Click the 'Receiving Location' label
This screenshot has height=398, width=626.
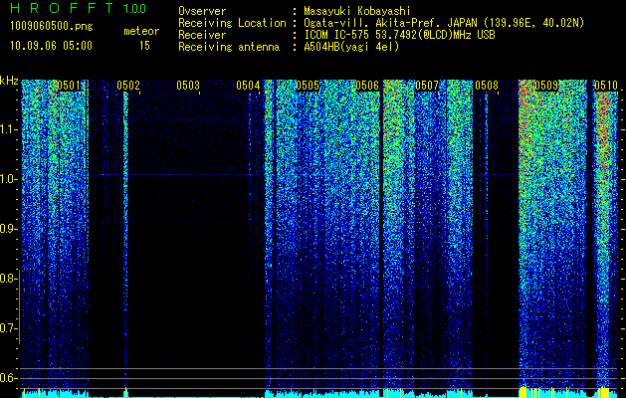(232, 23)
